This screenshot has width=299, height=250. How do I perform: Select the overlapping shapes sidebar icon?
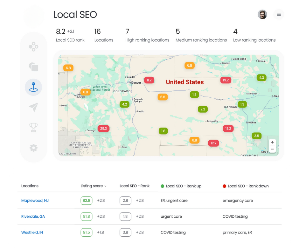coord(33,67)
